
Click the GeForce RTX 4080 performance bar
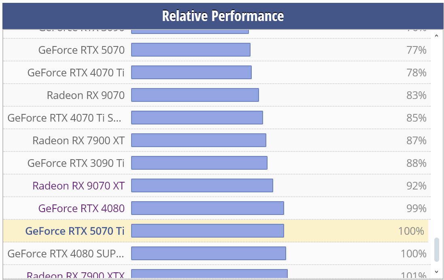tap(207, 208)
